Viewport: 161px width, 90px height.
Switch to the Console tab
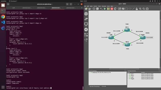pyautogui.click(x=104, y=86)
